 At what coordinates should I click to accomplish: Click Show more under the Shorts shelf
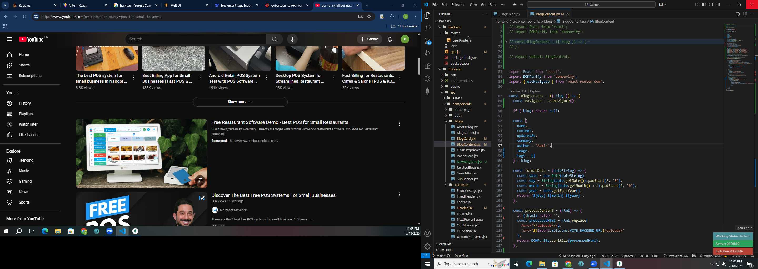(240, 102)
